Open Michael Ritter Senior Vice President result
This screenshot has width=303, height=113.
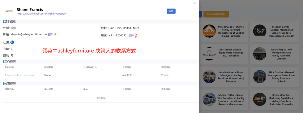(223, 100)
